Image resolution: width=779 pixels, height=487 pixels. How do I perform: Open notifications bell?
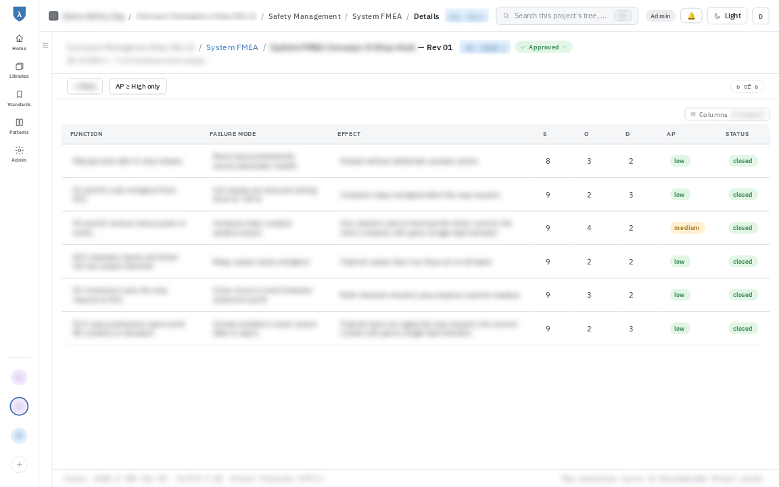691,16
